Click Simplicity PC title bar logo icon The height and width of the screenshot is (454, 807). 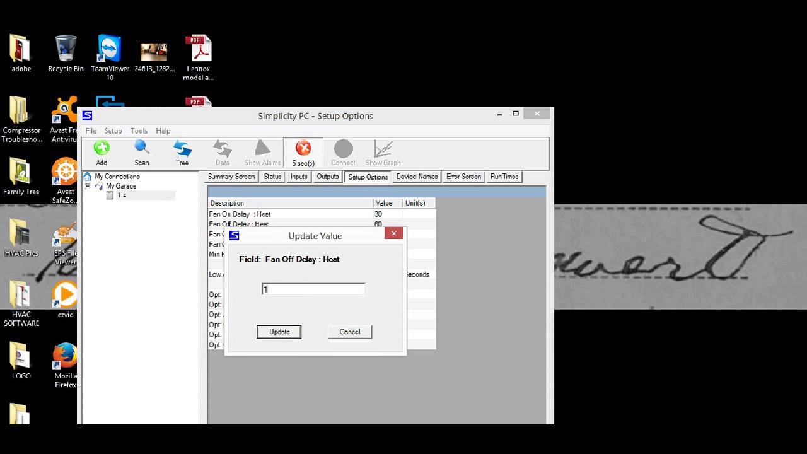(x=87, y=115)
